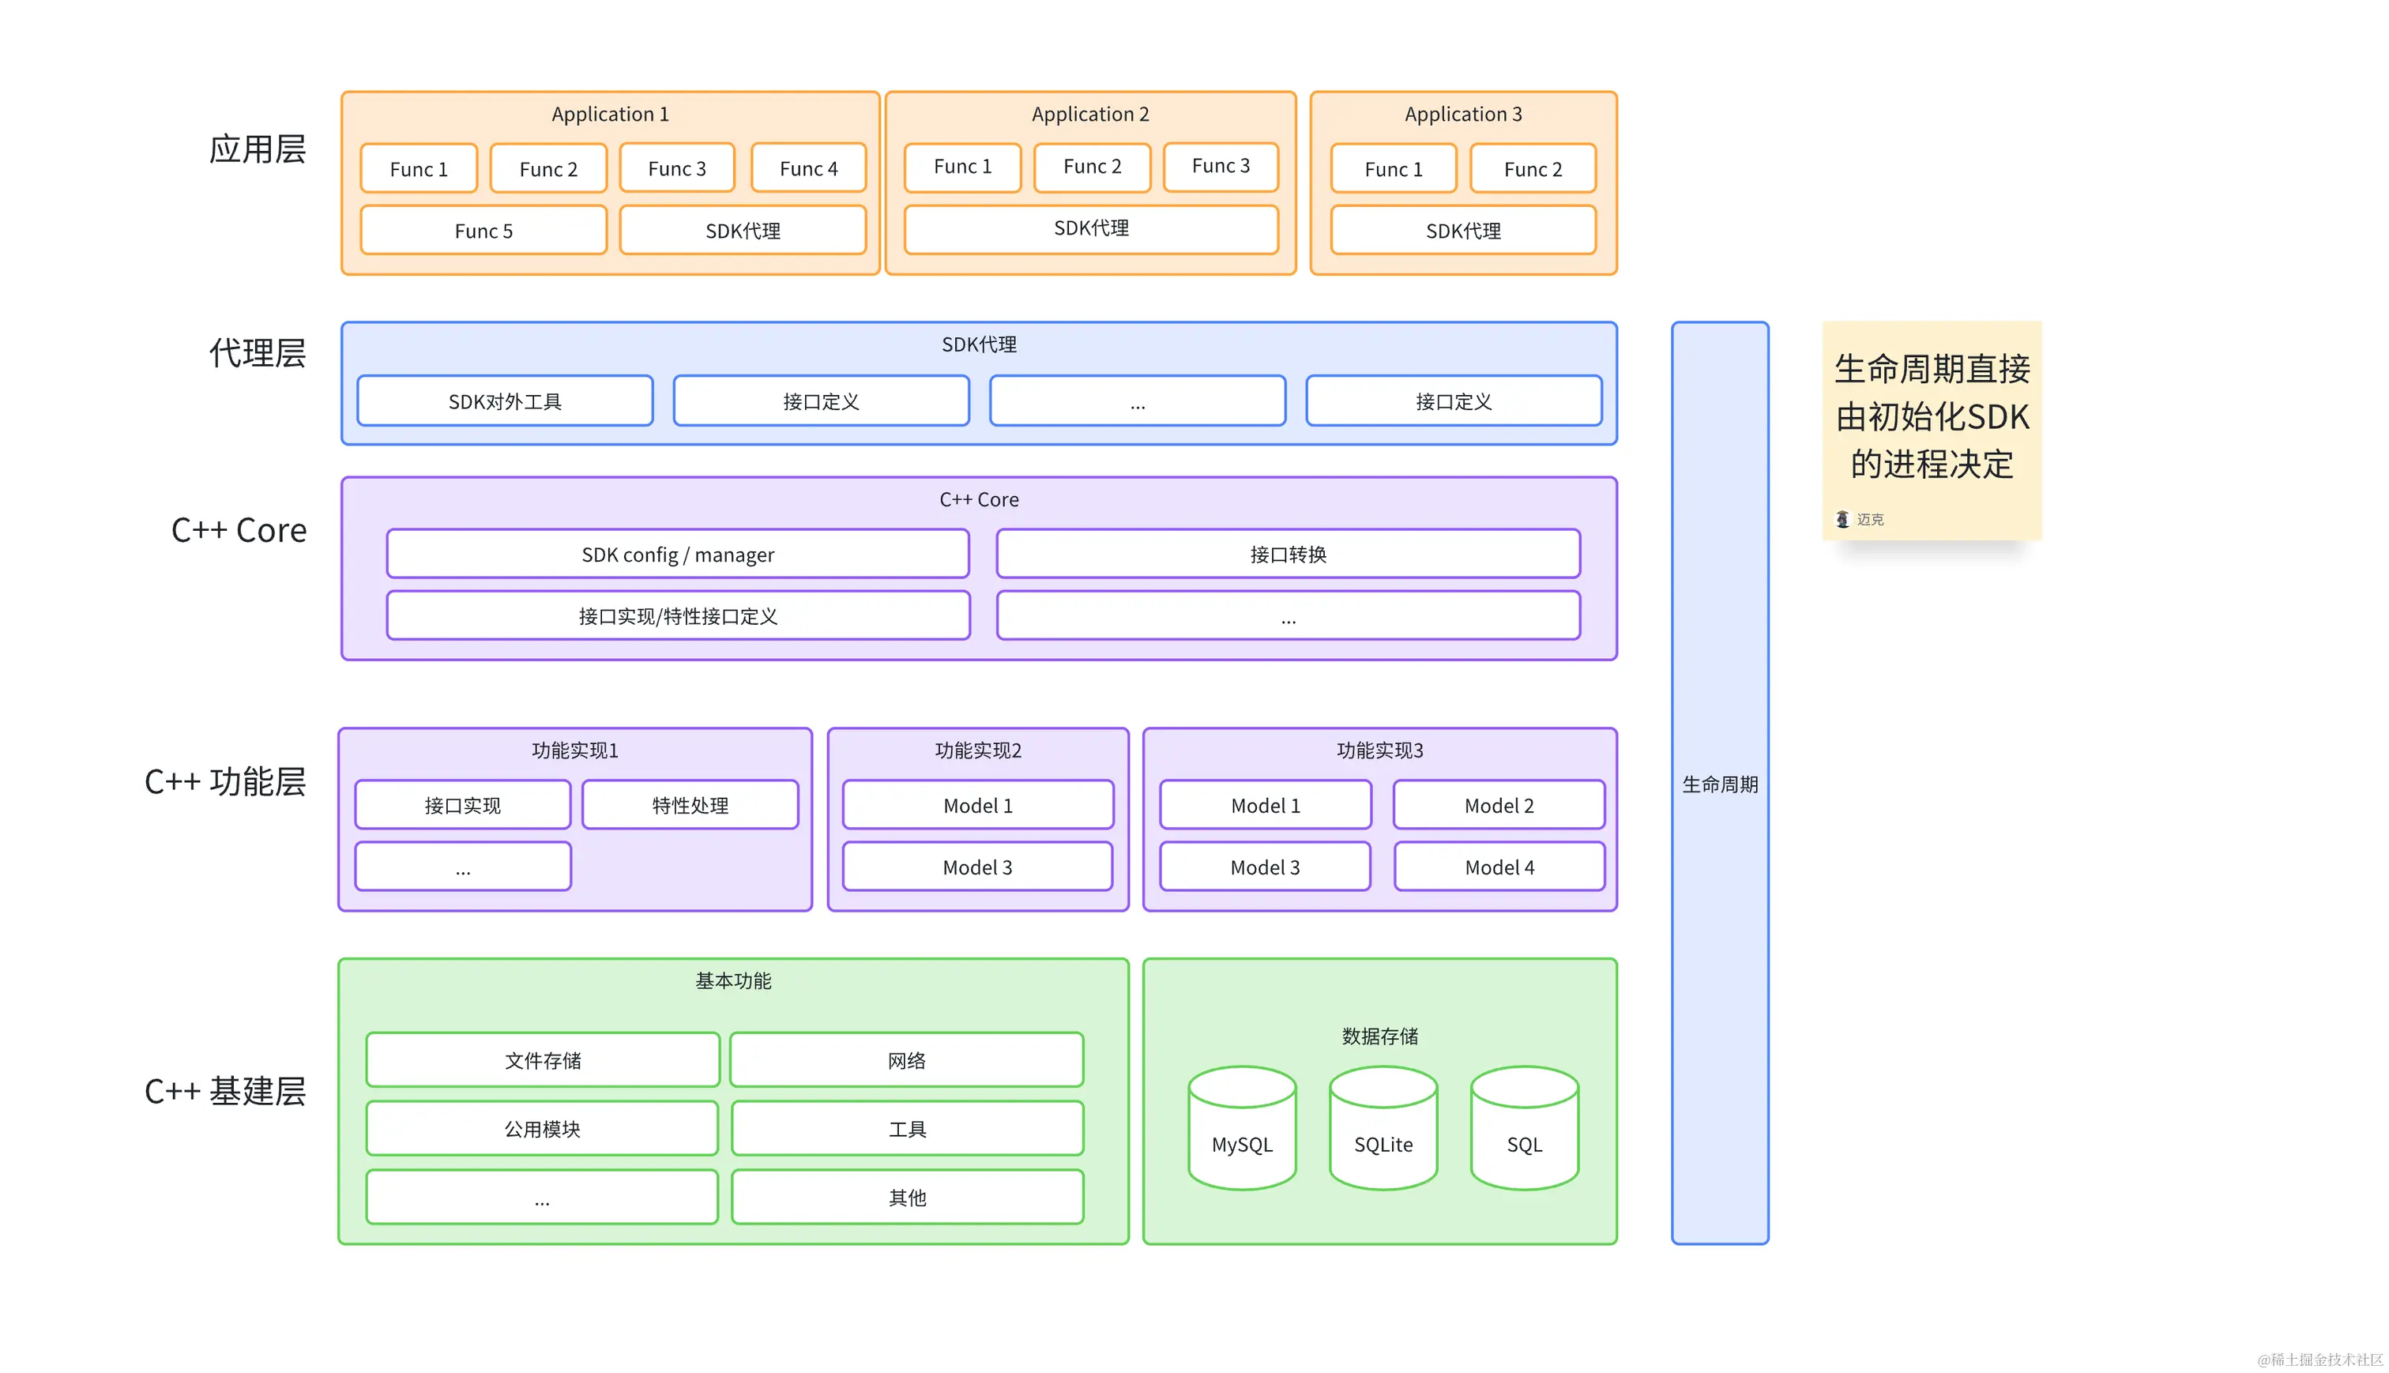This screenshot has height=1373, width=2389.
Task: Select the yellow sticky note about 生命周期
Action: [1932, 431]
